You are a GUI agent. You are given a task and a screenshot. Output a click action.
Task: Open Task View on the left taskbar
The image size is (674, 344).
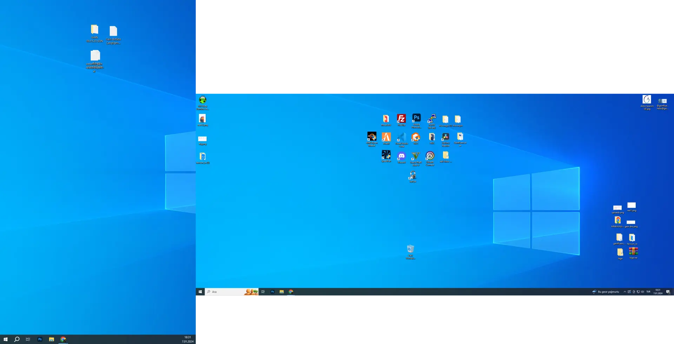[x=28, y=339]
